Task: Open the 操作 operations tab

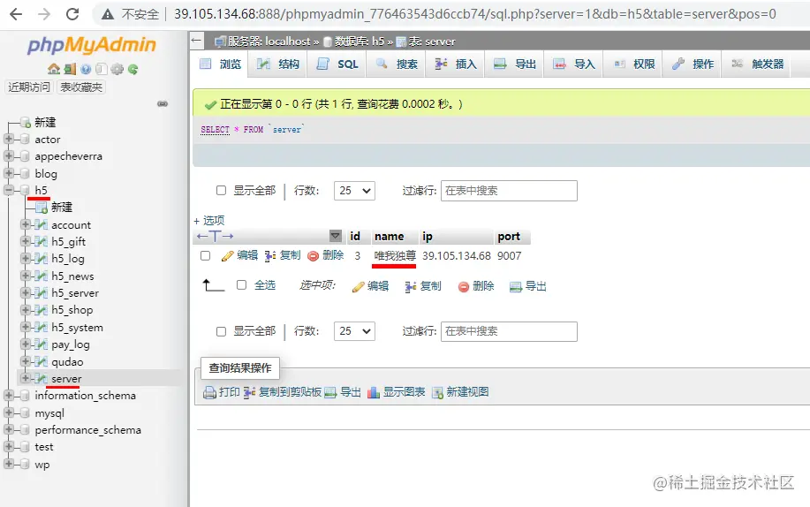Action: (693, 64)
